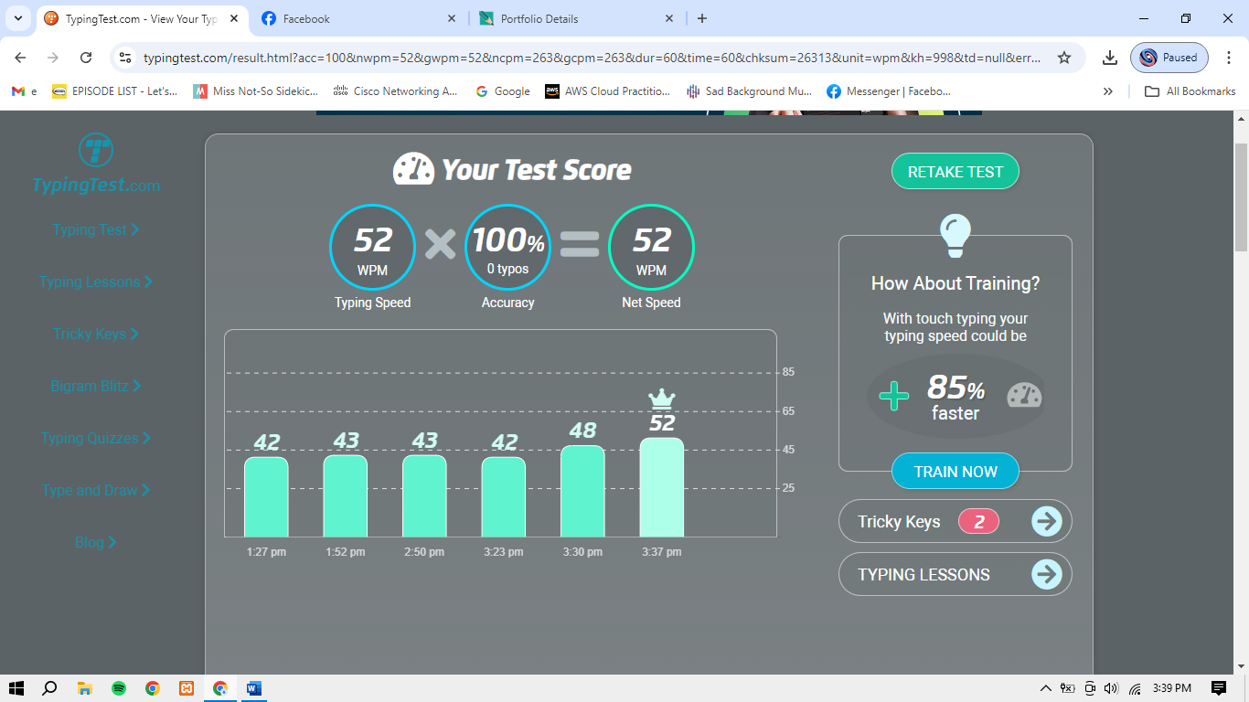Switch to Microsoft Word on the taskbar
This screenshot has height=702, width=1249.
click(x=254, y=688)
